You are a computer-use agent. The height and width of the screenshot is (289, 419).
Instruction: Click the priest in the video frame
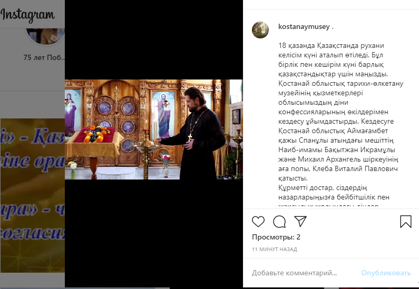pos(197,133)
